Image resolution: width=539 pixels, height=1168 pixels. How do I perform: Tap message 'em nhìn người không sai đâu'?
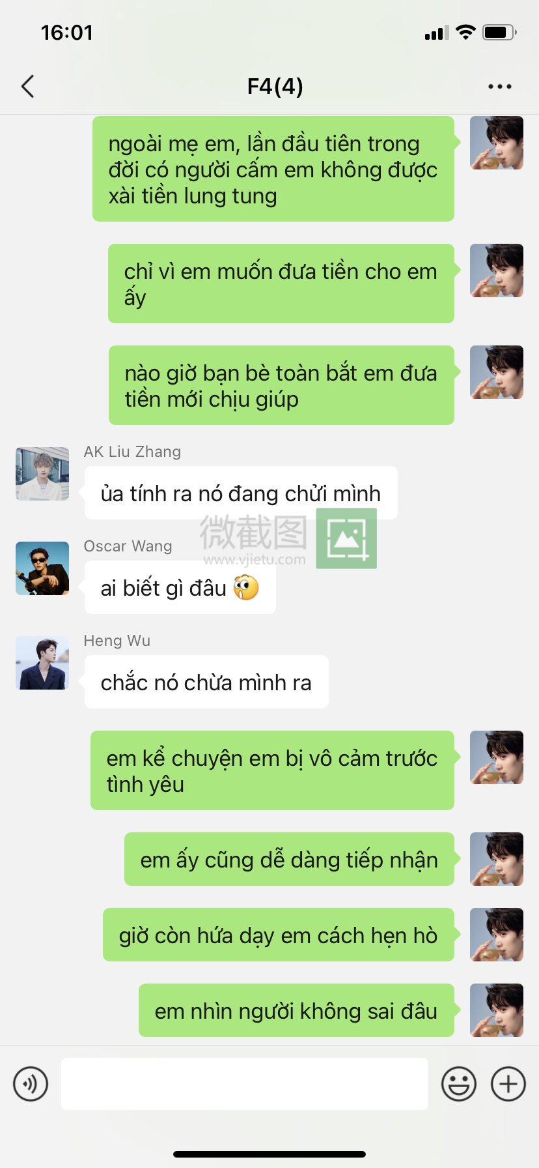[296, 1010]
